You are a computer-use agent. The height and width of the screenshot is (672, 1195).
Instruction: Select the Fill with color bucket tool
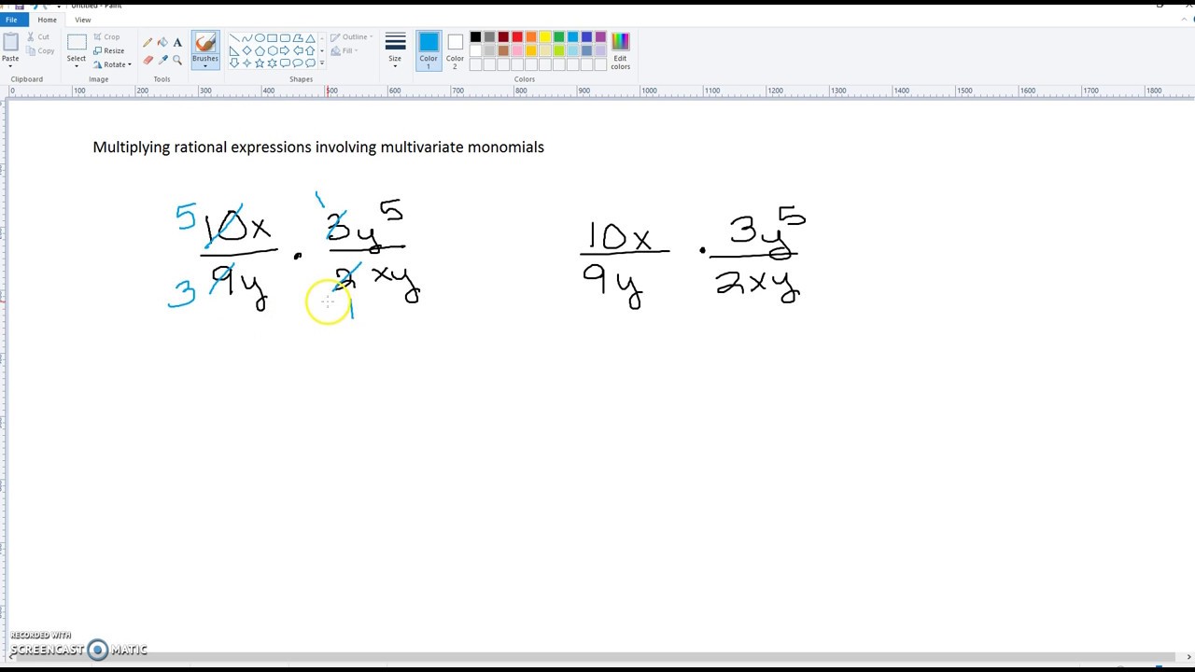point(162,42)
